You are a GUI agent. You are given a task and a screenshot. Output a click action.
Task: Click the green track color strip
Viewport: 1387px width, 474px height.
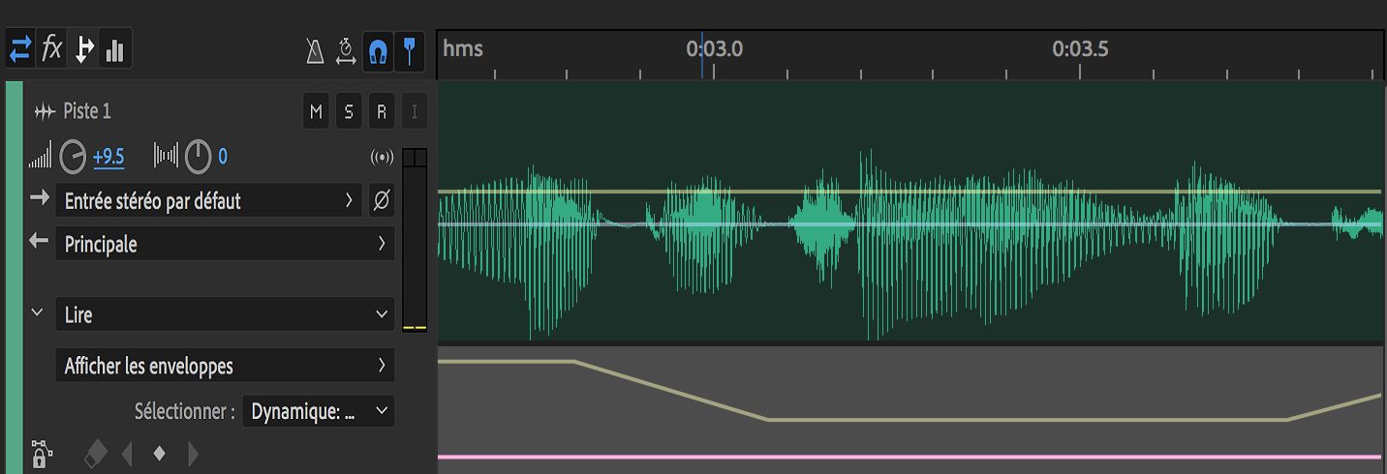pyautogui.click(x=15, y=277)
